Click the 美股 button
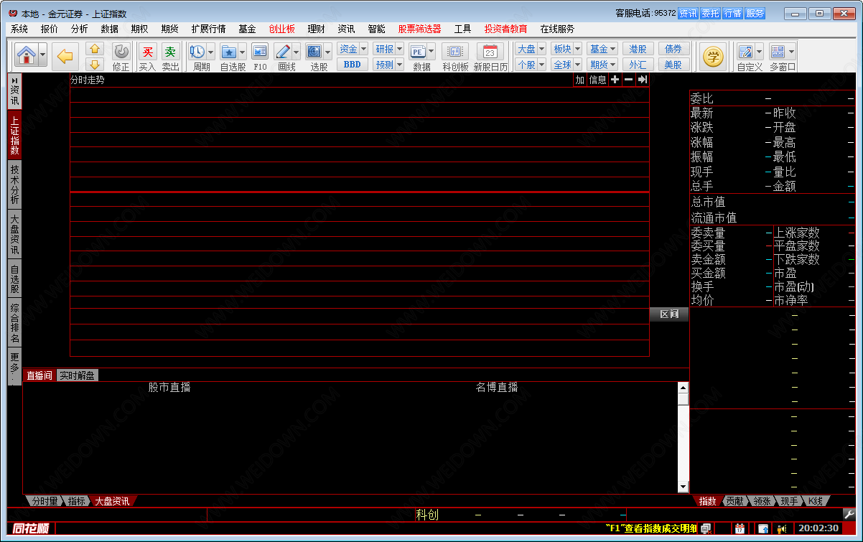Image resolution: width=863 pixels, height=542 pixels. [x=673, y=64]
